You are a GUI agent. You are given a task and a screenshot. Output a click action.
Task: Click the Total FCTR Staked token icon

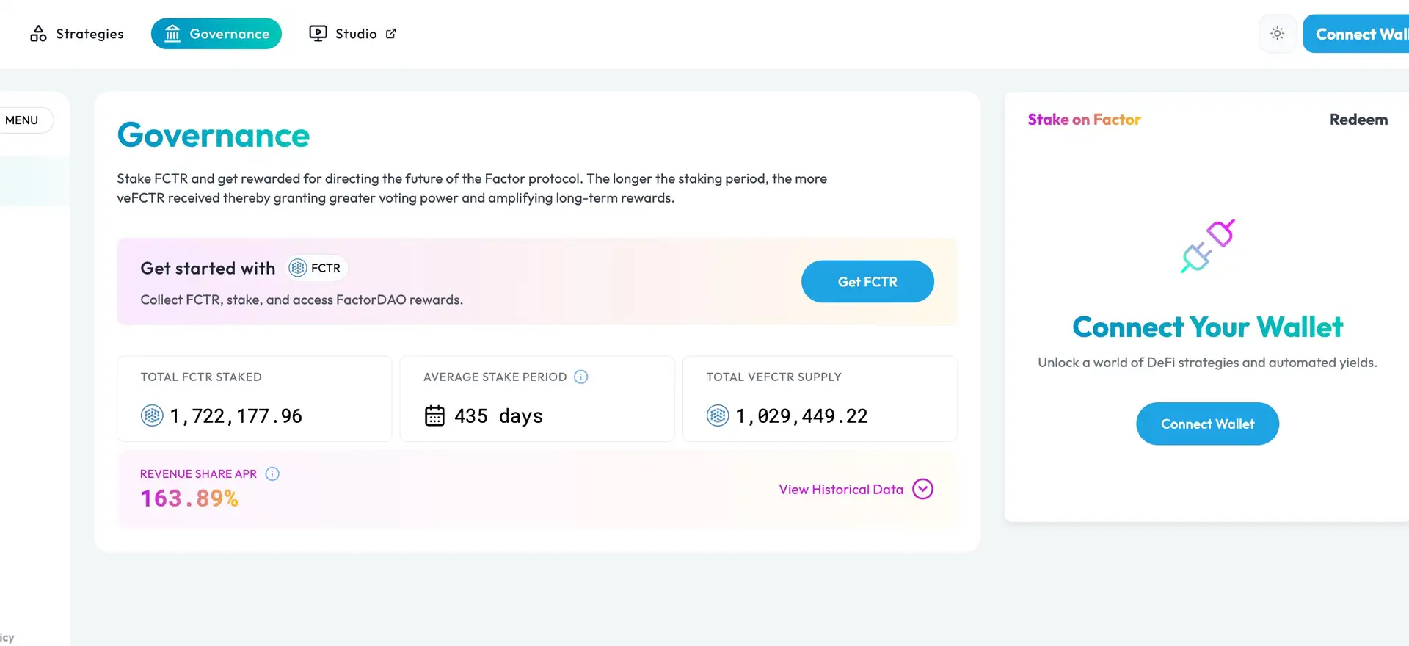pos(152,415)
